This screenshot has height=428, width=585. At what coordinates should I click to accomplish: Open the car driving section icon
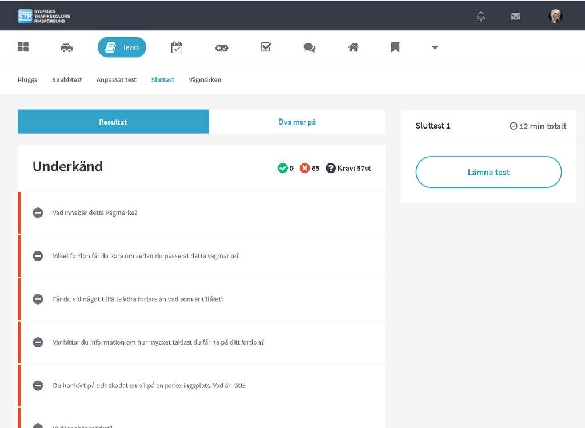66,47
